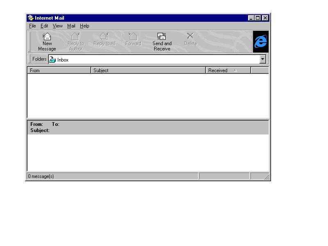
Task: Sort messages by Subject column header
Action: tap(148, 71)
